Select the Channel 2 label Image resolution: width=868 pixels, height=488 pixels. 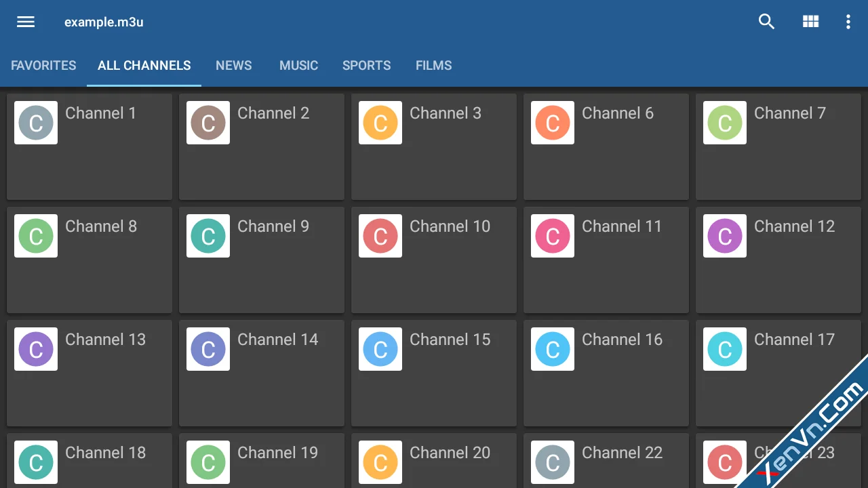(x=273, y=113)
